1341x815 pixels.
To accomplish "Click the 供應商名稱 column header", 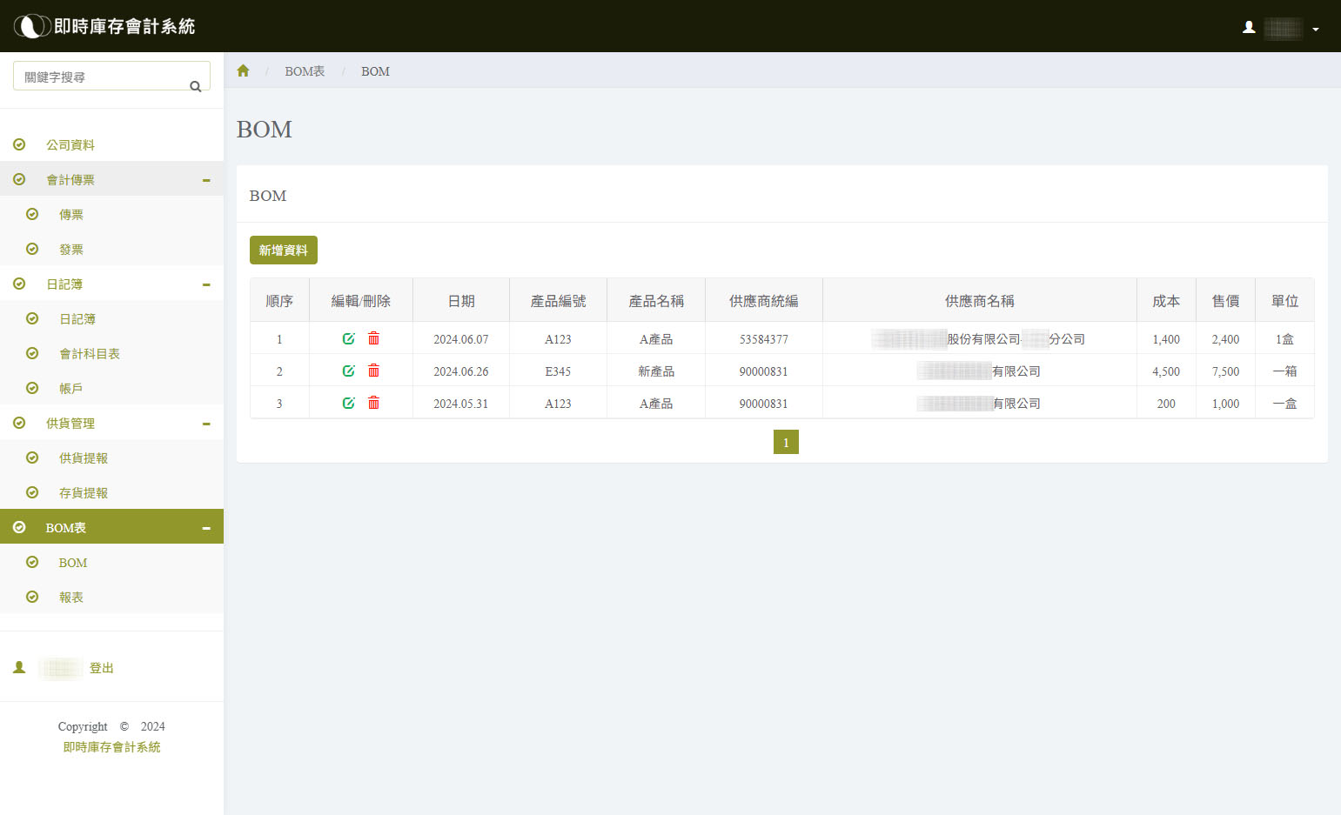I will click(x=980, y=301).
